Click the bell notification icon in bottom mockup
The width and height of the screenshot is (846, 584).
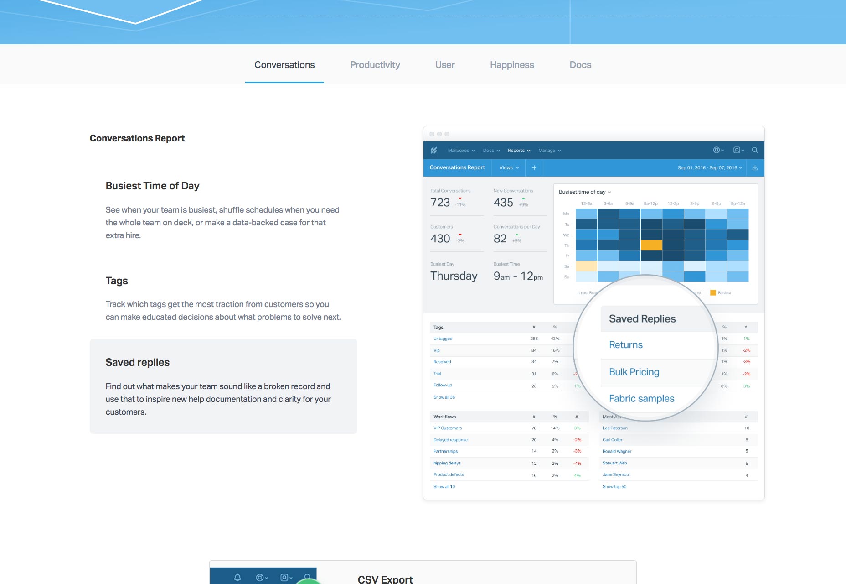pos(237,578)
